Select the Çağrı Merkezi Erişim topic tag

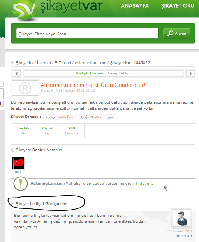point(97,117)
